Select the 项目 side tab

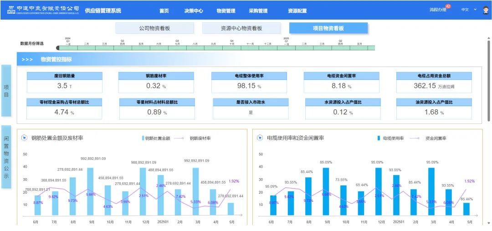click(6, 91)
